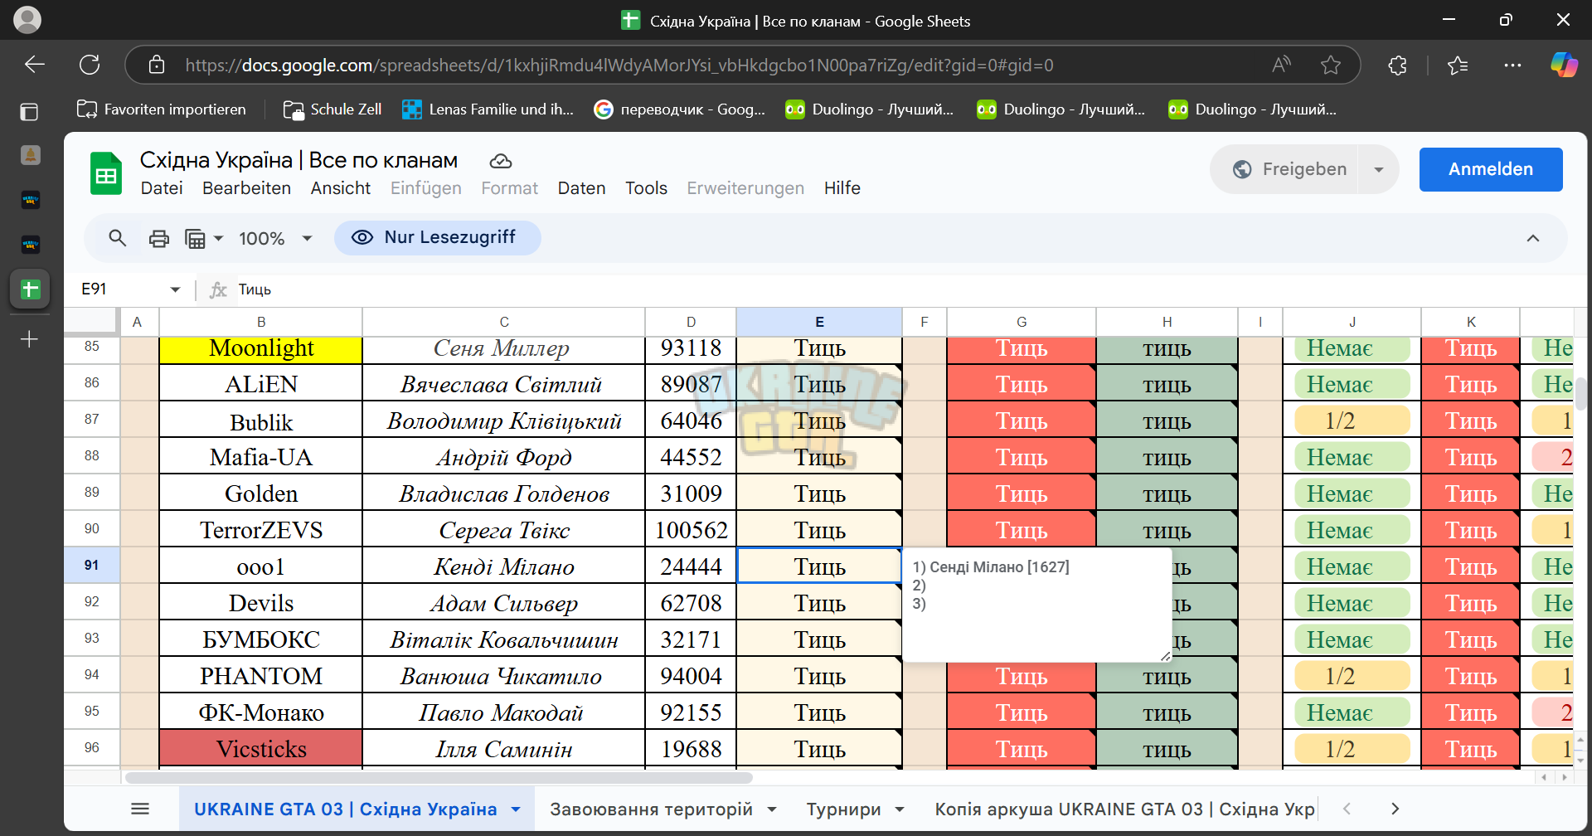Select PHANTOM clan cell

(x=261, y=676)
